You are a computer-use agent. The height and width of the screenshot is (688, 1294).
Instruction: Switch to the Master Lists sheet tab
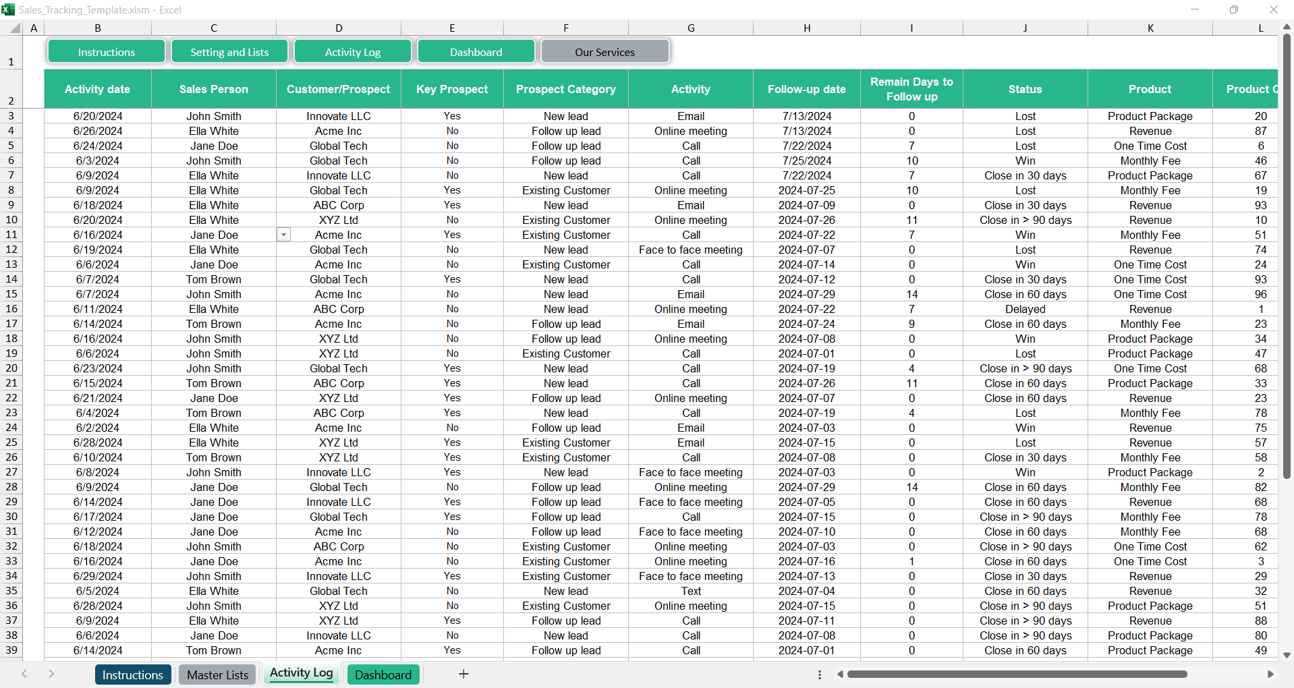[x=217, y=675]
